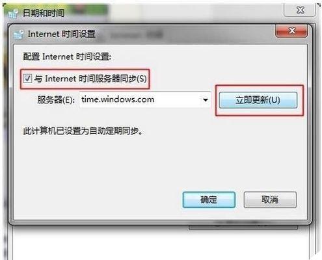This screenshot has width=322, height=260.
Task: Click the partially hidden button behind the dialog
Action: pyautogui.click(x=243, y=227)
